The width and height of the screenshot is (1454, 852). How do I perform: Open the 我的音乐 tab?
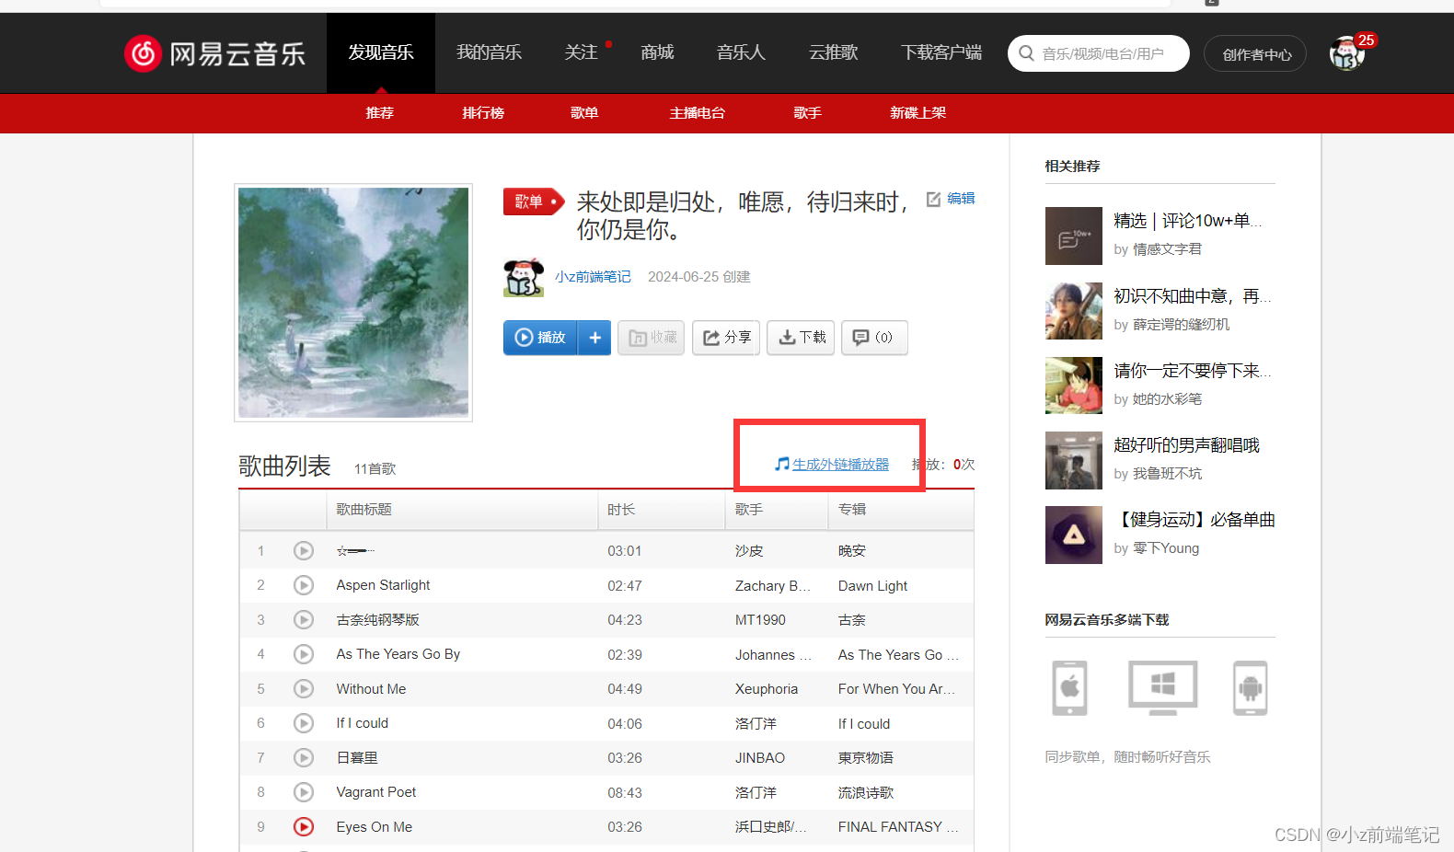click(x=490, y=52)
